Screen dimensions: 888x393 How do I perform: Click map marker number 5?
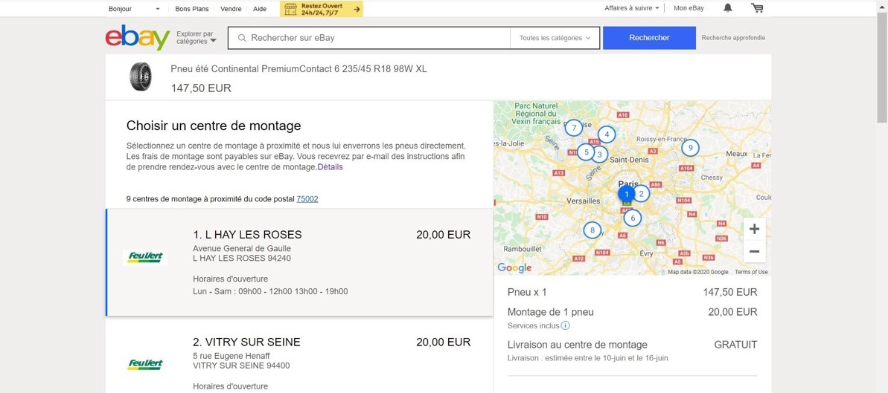click(586, 152)
